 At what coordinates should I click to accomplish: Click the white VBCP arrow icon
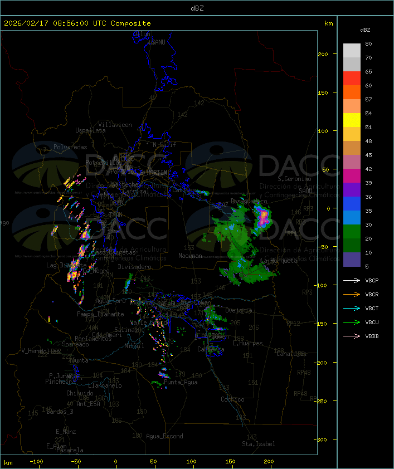click(352, 280)
